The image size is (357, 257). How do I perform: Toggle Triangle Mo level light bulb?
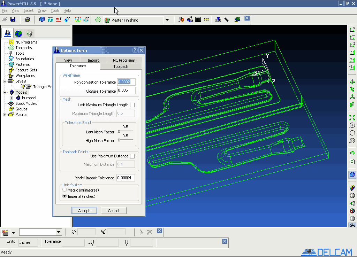click(23, 87)
